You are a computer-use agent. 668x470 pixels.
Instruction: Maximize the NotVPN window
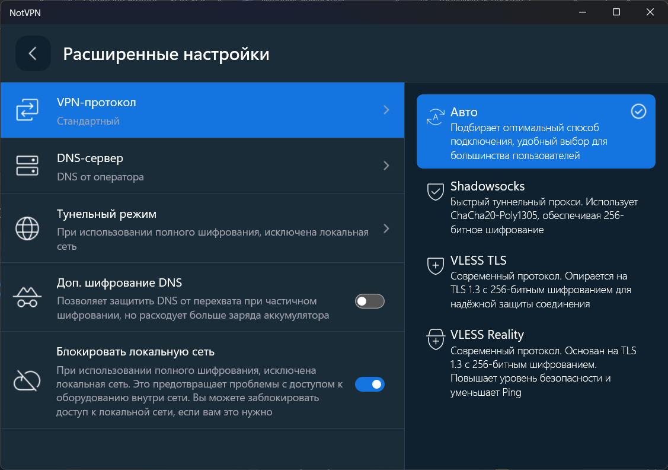coord(616,12)
